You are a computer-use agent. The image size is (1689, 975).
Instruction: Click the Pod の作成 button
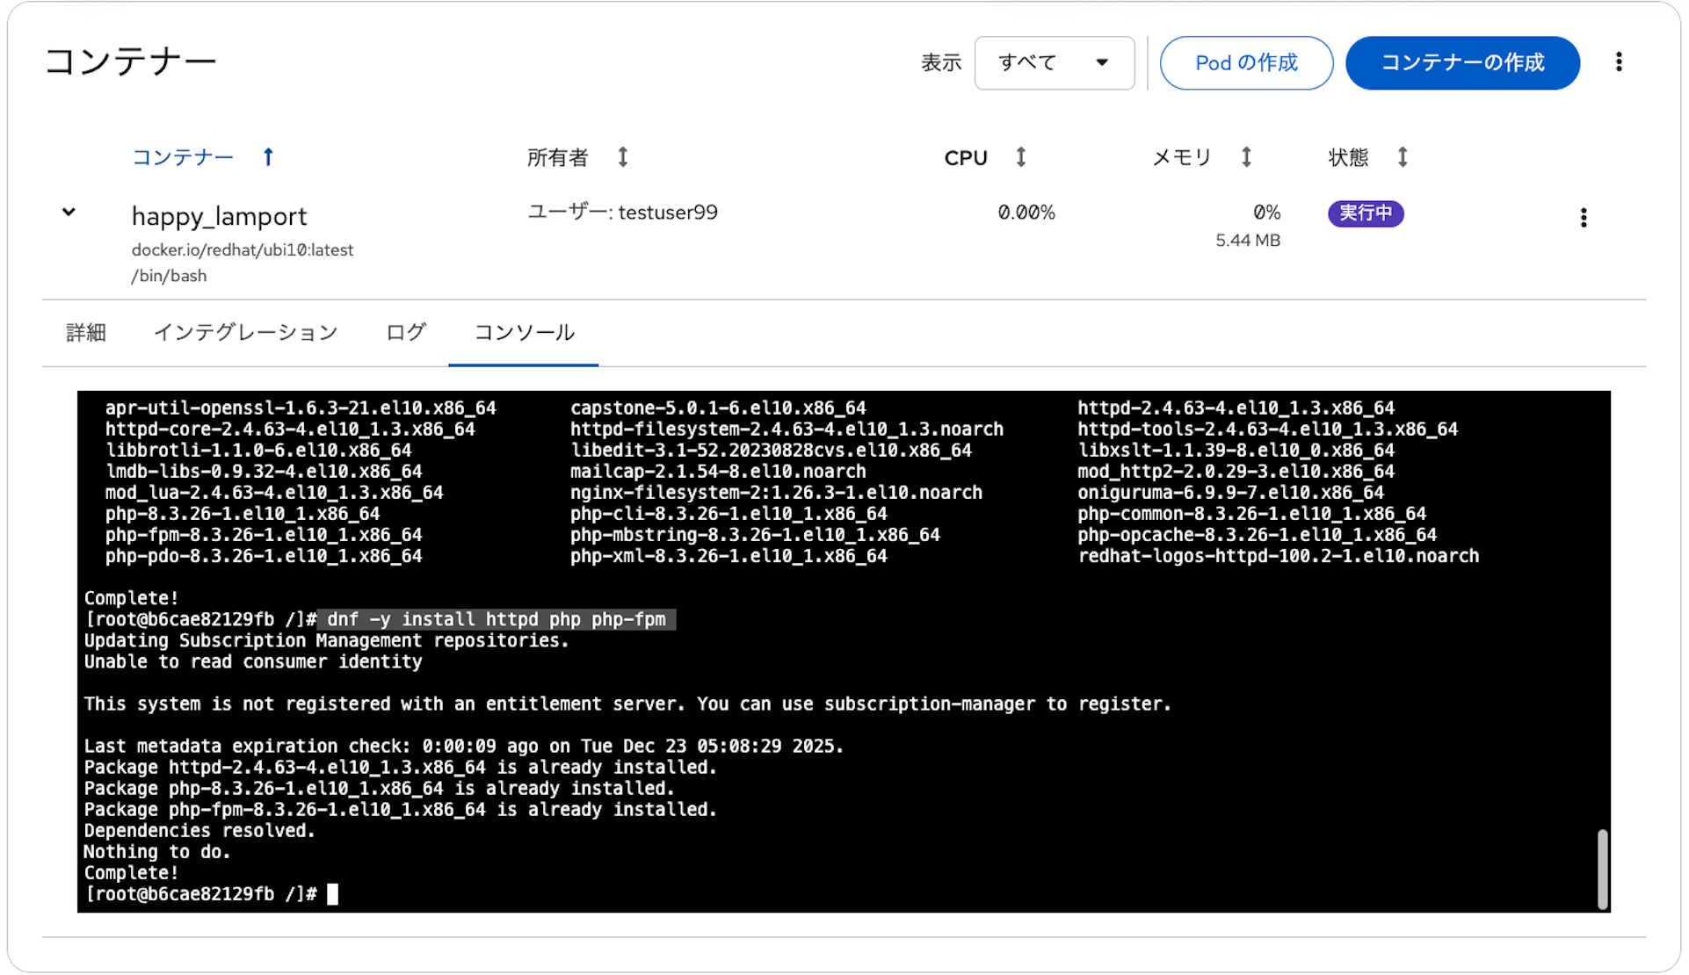click(1245, 62)
